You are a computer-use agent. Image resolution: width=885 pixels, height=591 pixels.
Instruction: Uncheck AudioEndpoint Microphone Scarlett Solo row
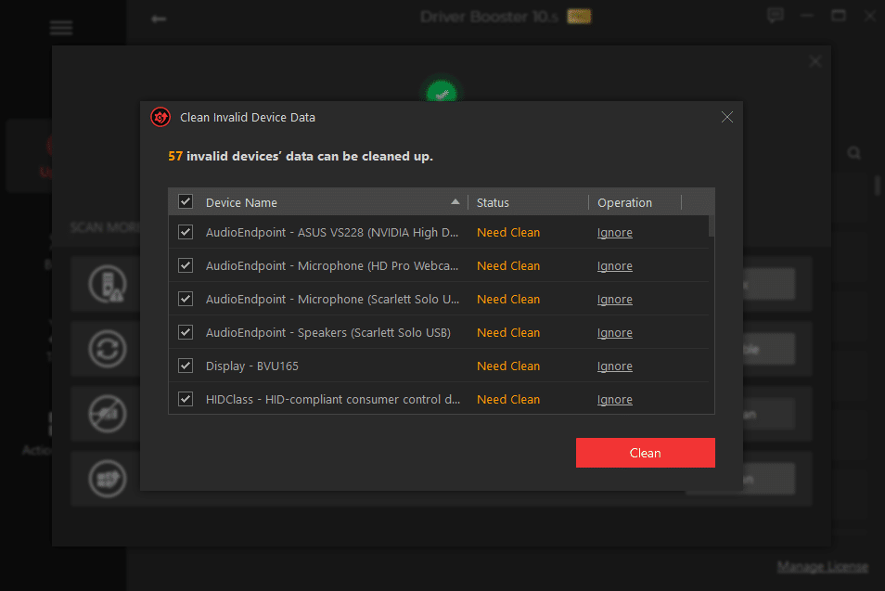click(186, 299)
